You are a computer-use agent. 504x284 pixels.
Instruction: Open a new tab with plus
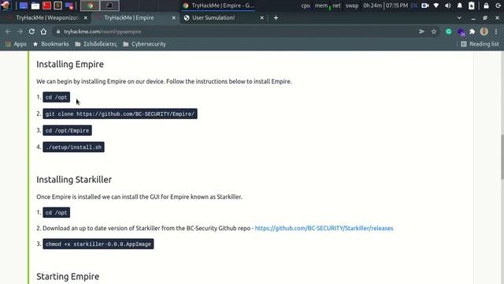[x=276, y=18]
